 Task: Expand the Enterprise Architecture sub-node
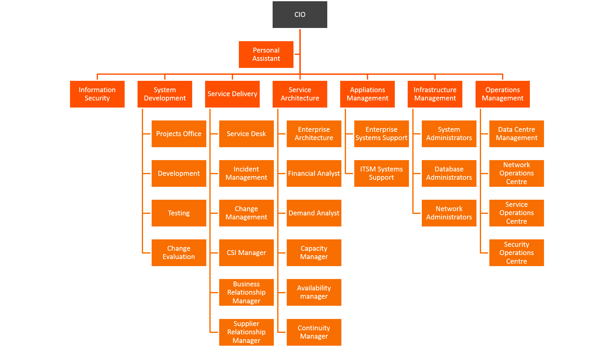pos(314,134)
